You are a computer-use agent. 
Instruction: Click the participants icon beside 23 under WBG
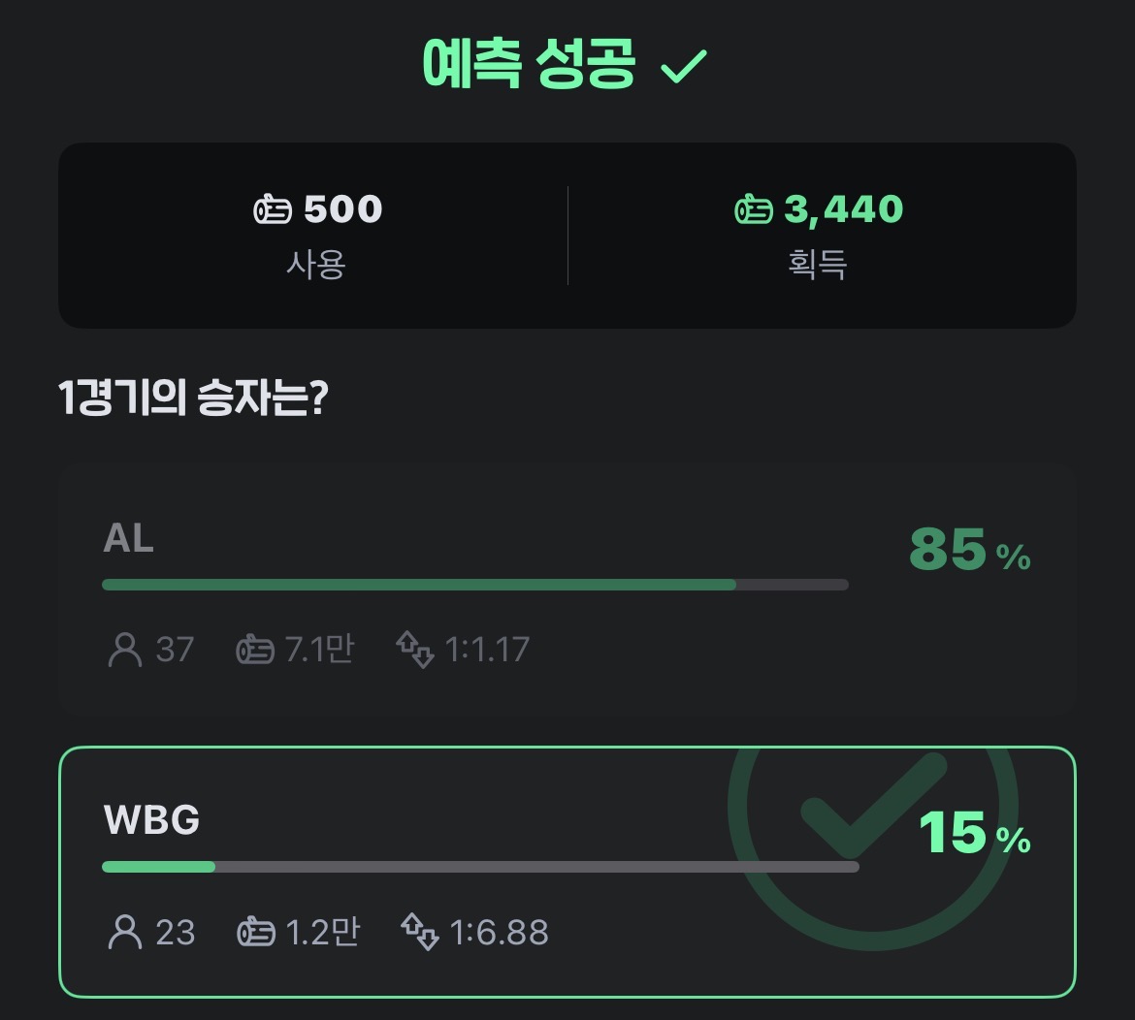125,932
